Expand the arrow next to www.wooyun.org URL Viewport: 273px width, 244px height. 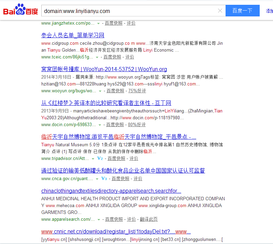[100, 91]
